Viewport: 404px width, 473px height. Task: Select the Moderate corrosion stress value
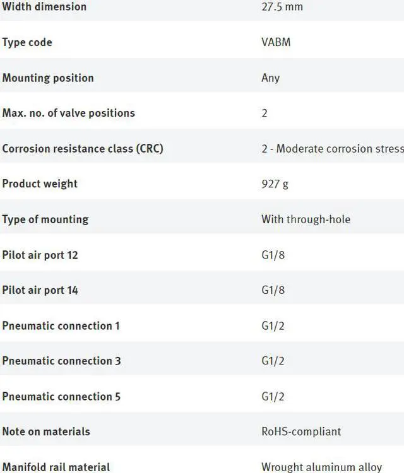(x=332, y=148)
